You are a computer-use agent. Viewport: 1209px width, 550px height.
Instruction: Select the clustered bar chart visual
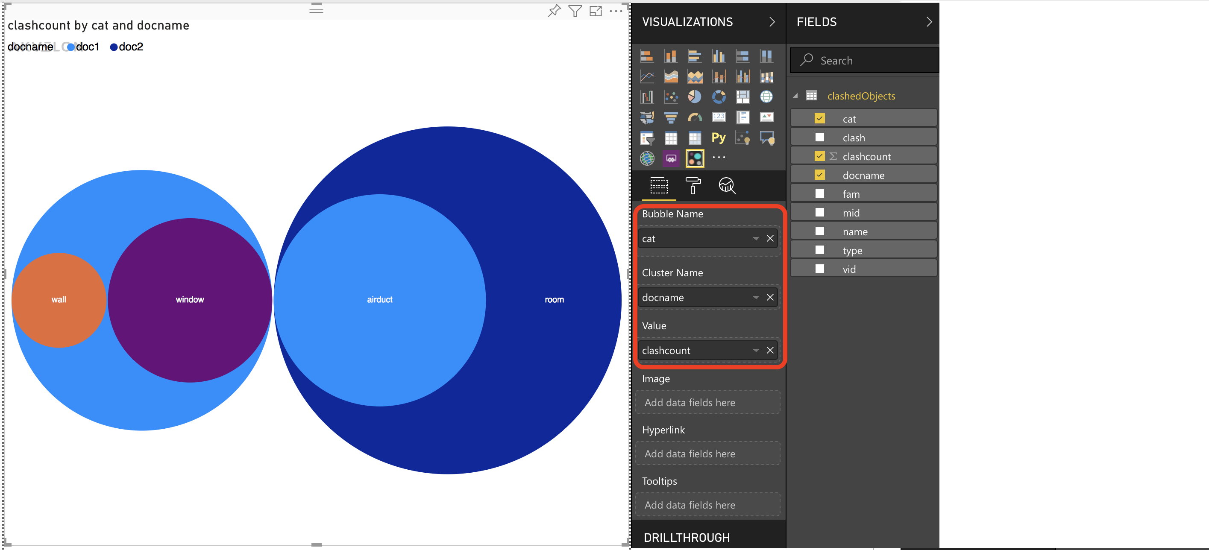(x=695, y=57)
